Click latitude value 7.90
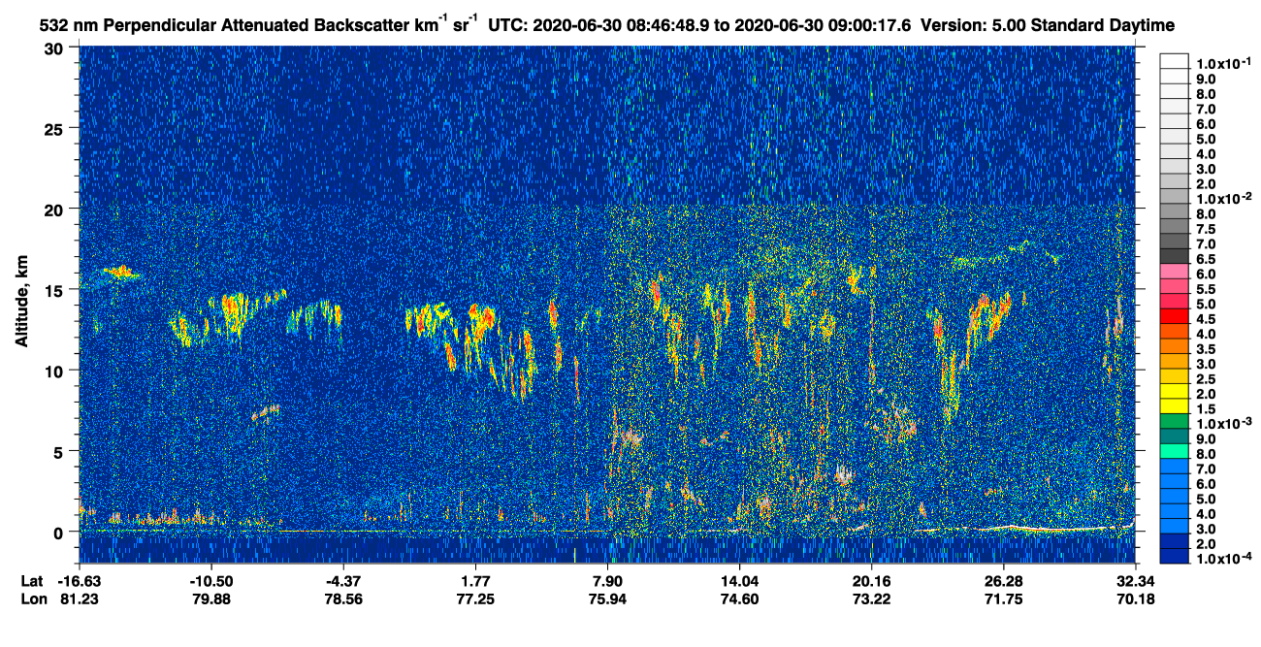This screenshot has width=1261, height=647. [x=607, y=580]
